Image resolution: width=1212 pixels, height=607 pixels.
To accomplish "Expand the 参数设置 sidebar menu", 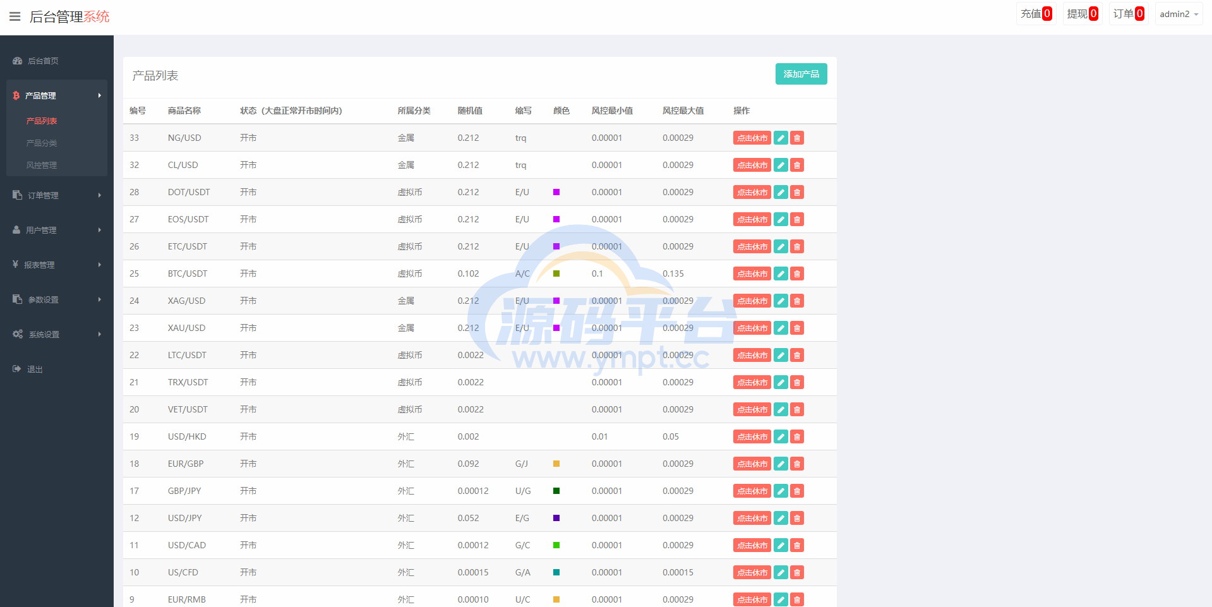I will [57, 299].
